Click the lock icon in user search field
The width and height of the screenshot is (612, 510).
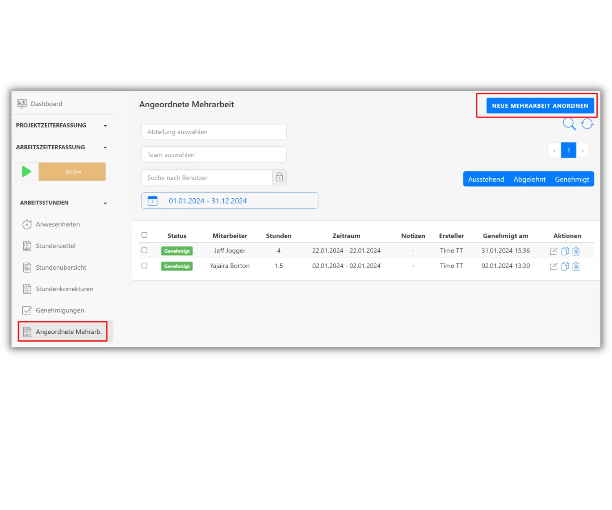[x=279, y=177]
